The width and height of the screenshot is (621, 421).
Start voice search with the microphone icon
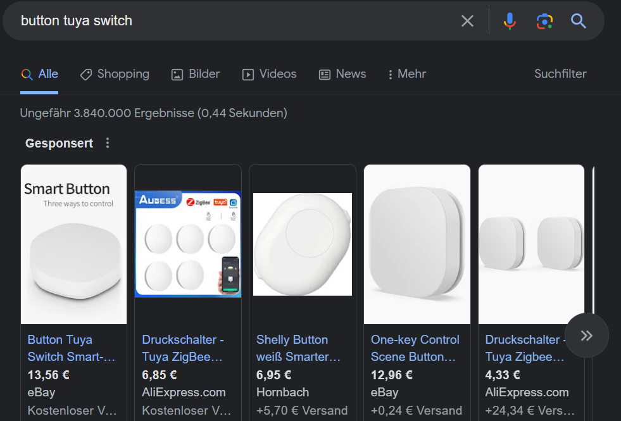tap(510, 21)
